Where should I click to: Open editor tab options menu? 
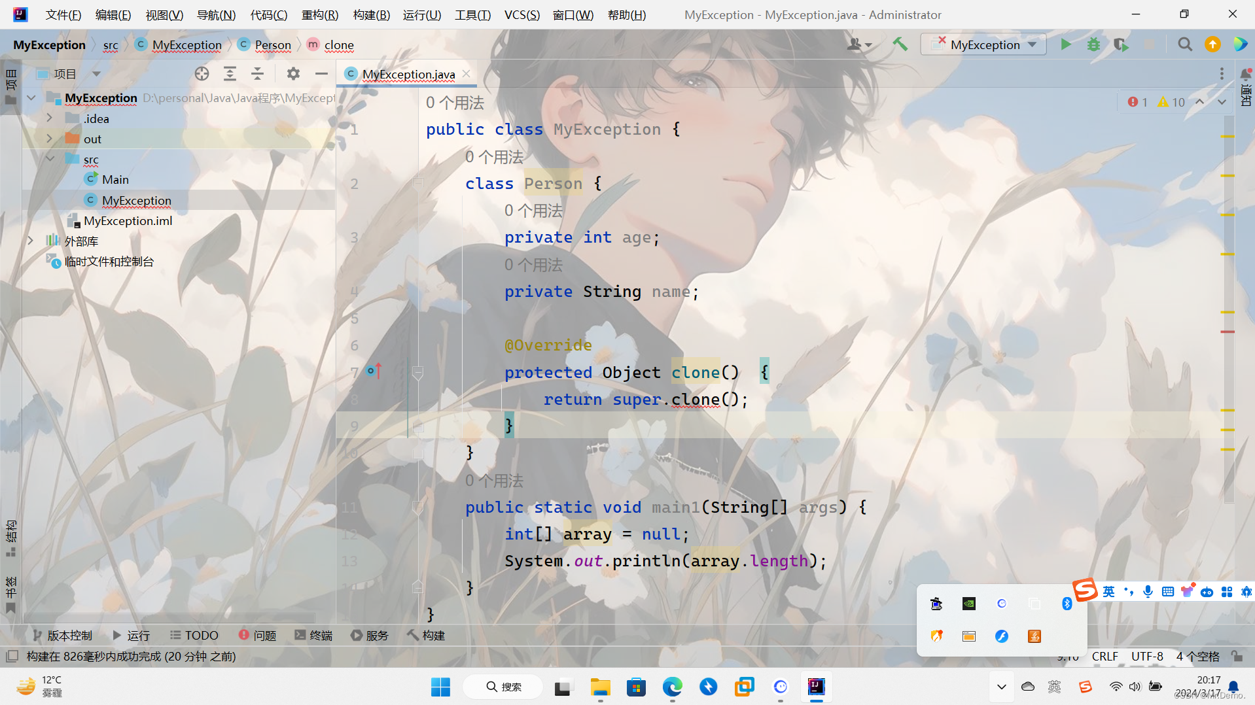pyautogui.click(x=1222, y=74)
